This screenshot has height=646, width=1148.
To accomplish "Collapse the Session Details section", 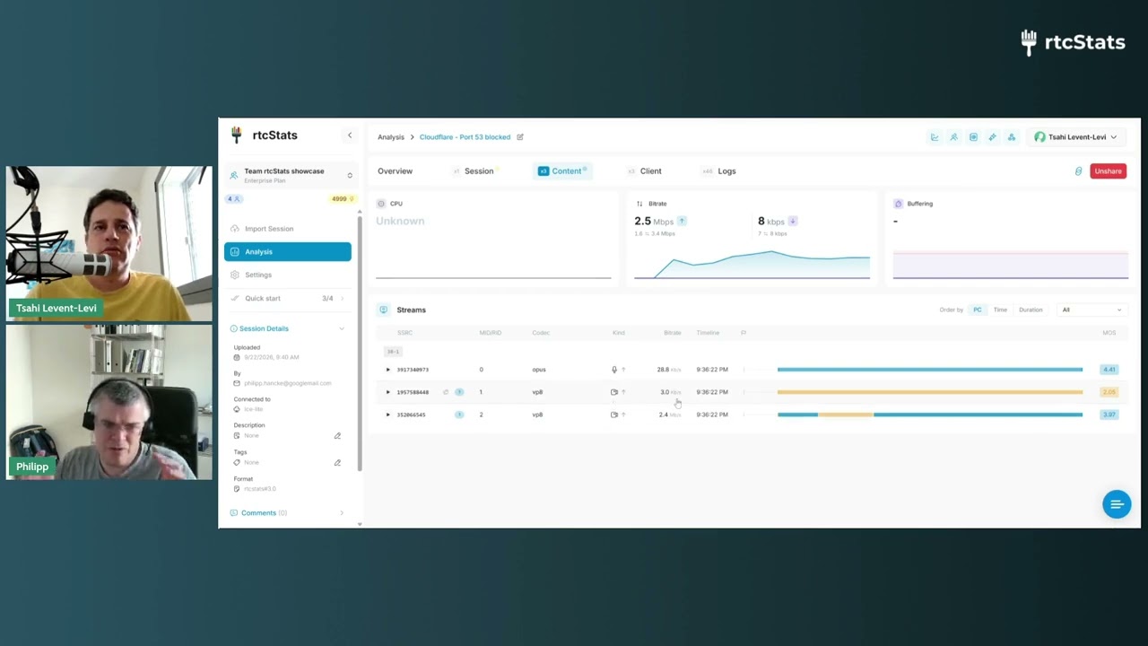I will tap(341, 328).
